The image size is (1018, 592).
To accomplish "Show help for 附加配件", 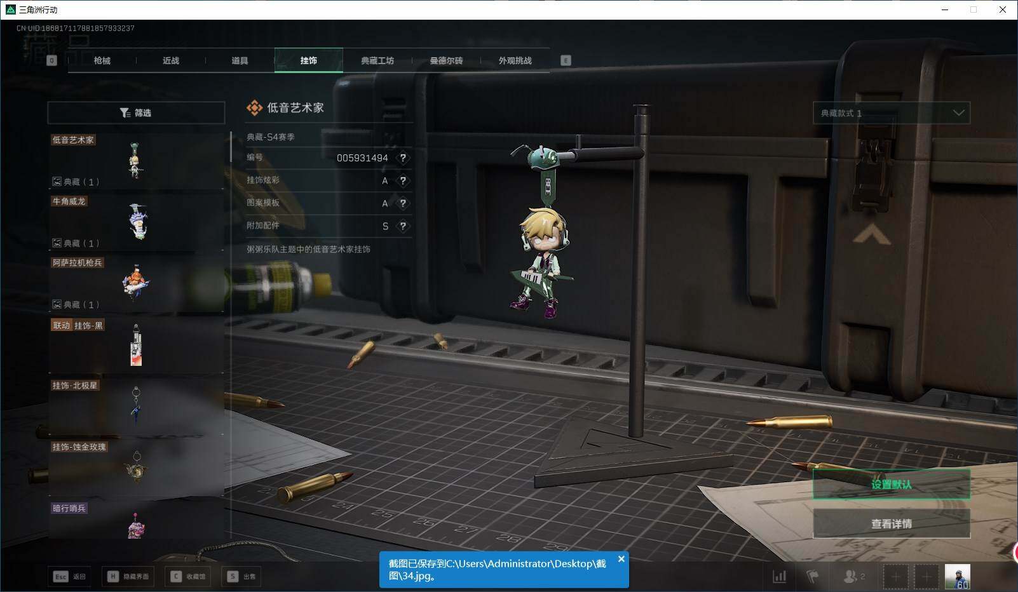I will (403, 226).
